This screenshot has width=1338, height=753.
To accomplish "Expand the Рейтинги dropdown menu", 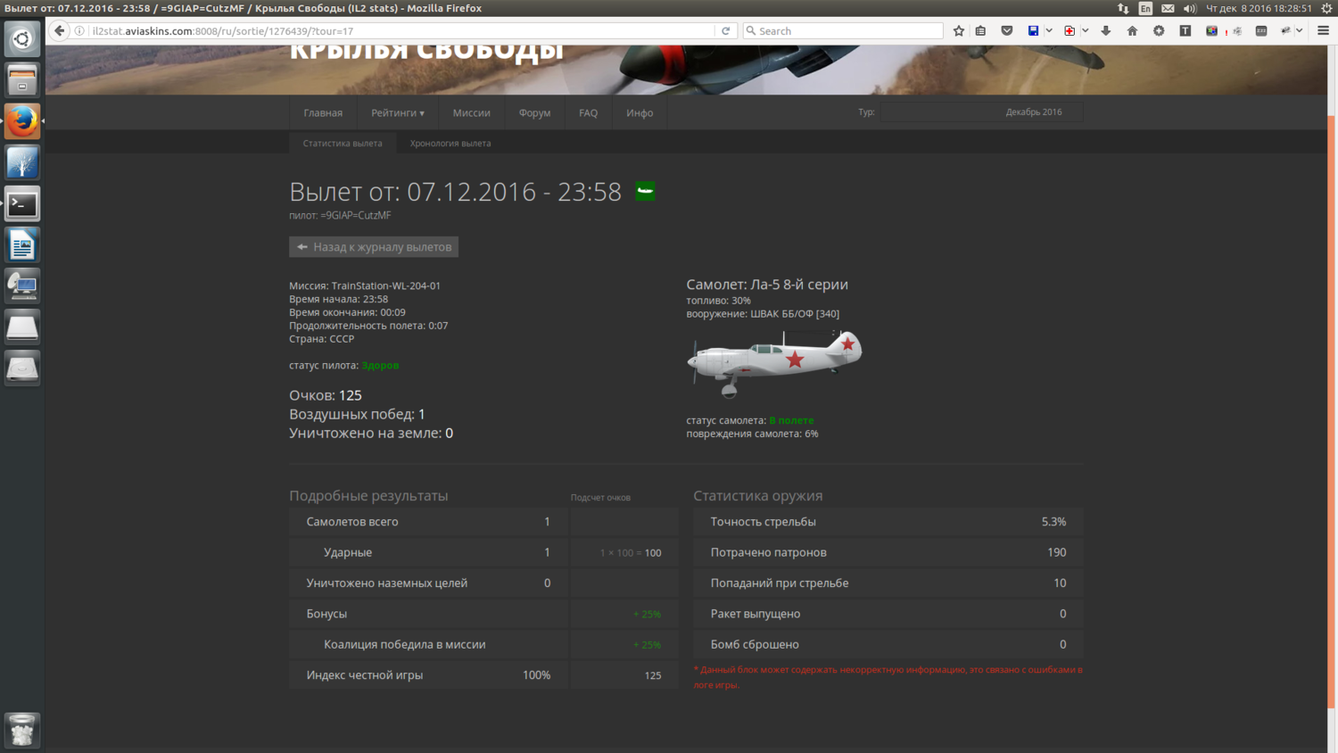I will [398, 113].
